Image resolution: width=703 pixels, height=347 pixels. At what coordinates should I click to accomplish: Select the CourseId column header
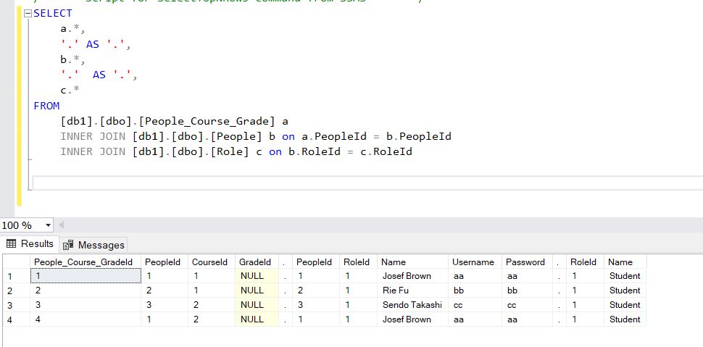click(x=210, y=262)
